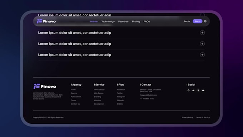Screen dimensions: 243x137
Task: Open the Discord social icon in footer
Action: [x=193, y=90]
